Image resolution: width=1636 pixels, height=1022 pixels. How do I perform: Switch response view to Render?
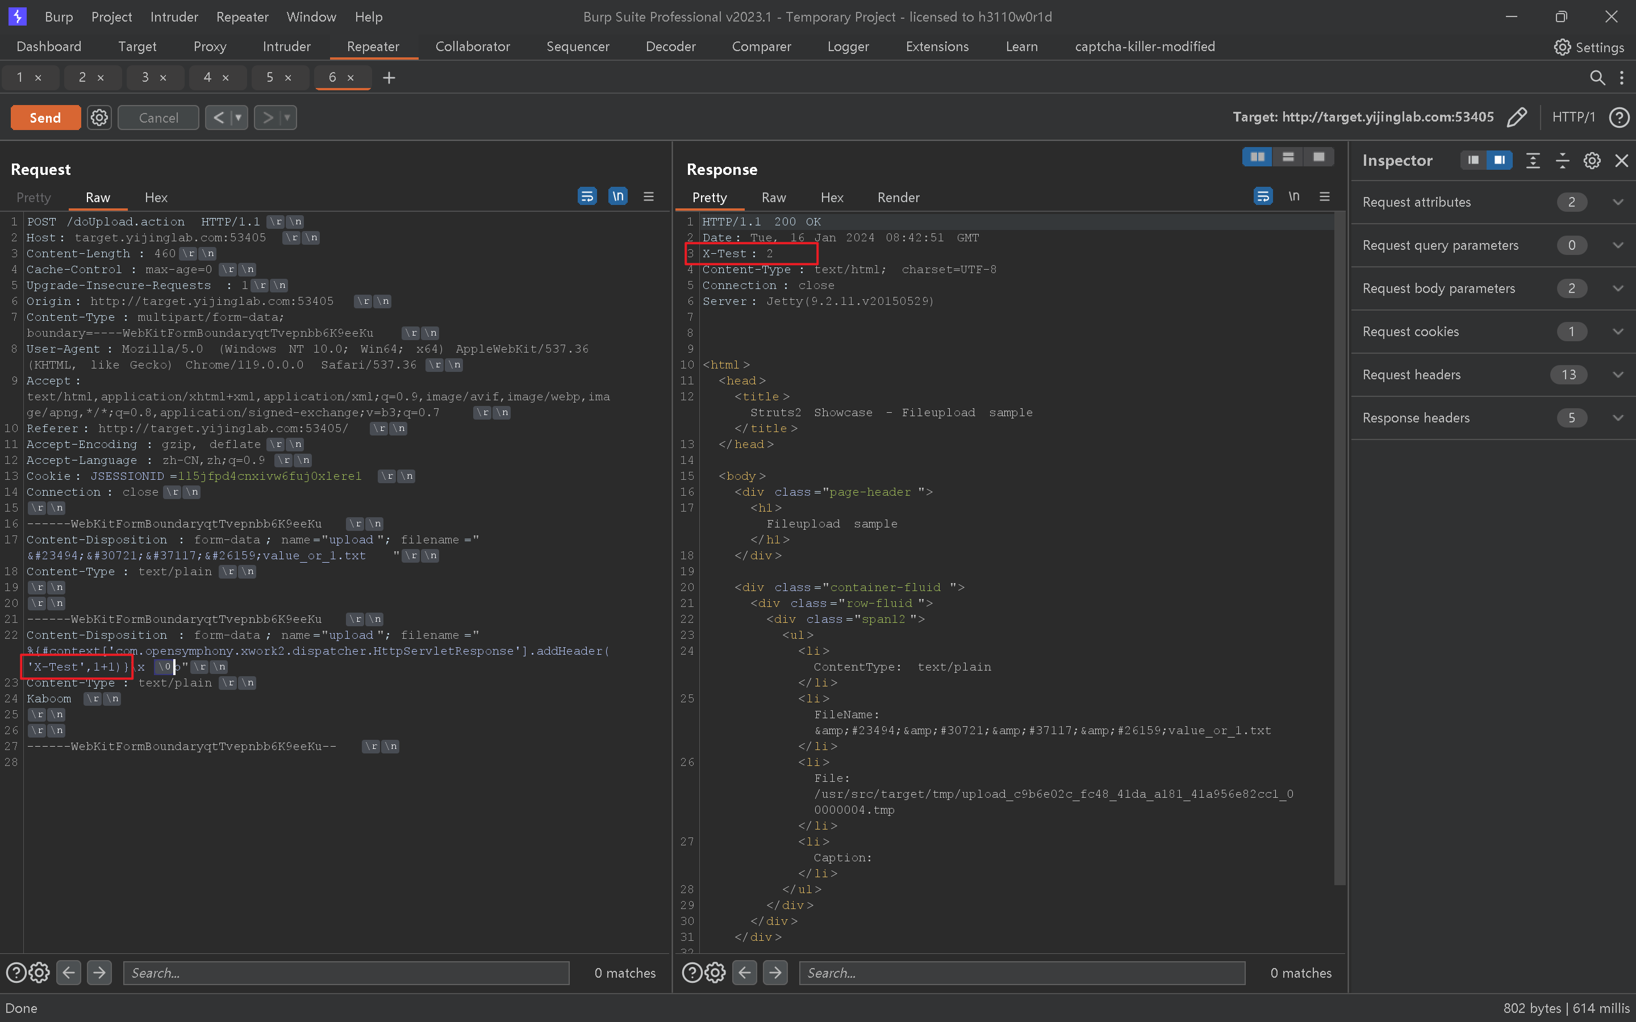pyautogui.click(x=899, y=198)
